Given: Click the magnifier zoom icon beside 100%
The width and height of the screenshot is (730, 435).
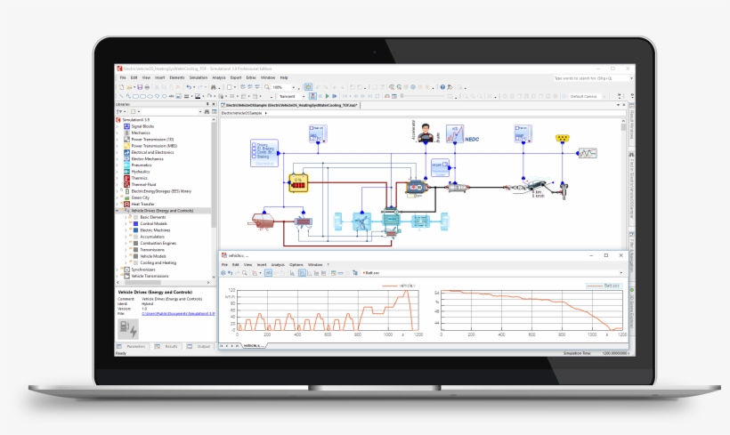Looking at the screenshot, I should [x=267, y=87].
